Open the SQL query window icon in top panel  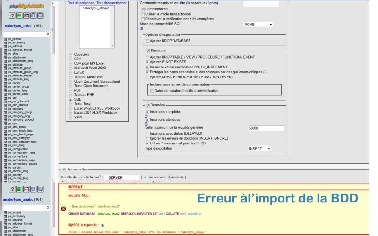[x=26, y=16]
